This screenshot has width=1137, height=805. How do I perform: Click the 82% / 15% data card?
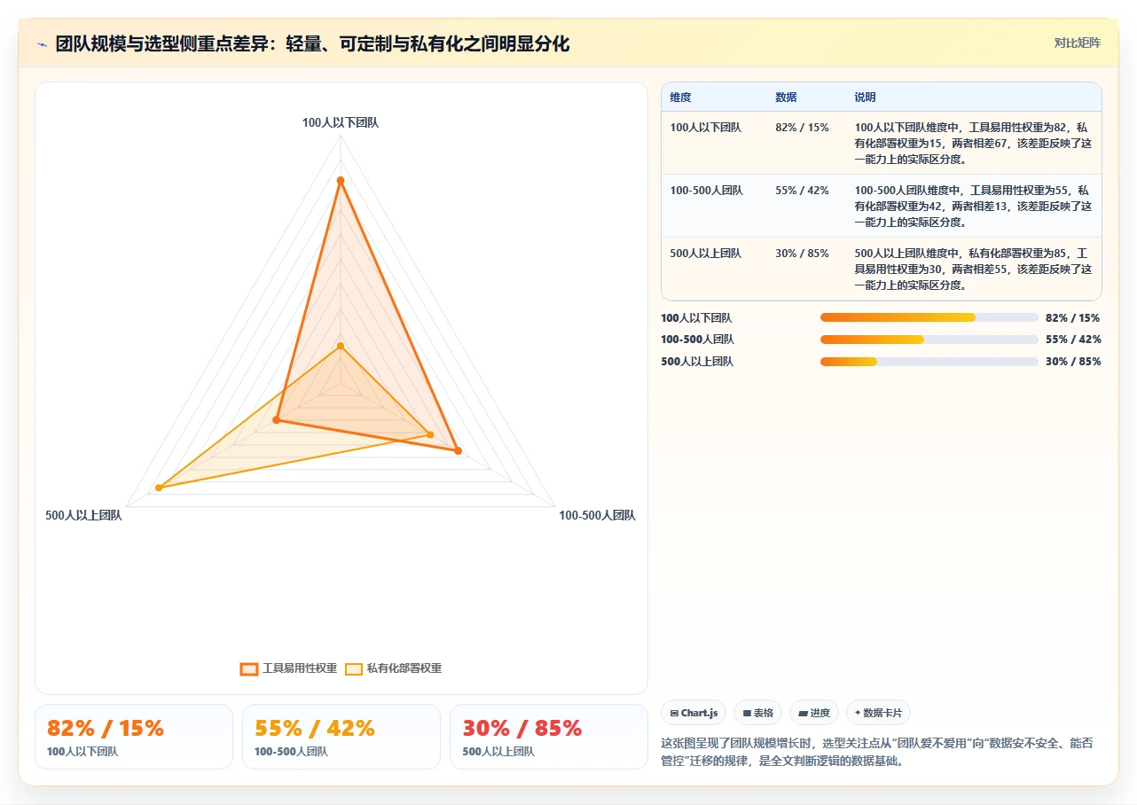point(134,737)
